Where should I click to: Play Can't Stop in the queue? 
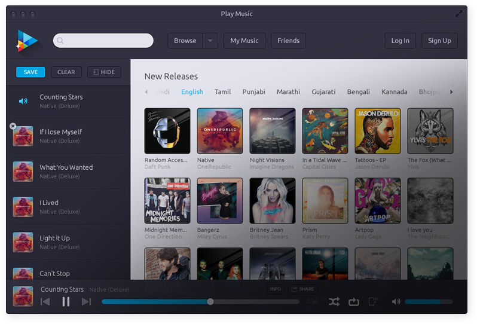[x=69, y=270]
